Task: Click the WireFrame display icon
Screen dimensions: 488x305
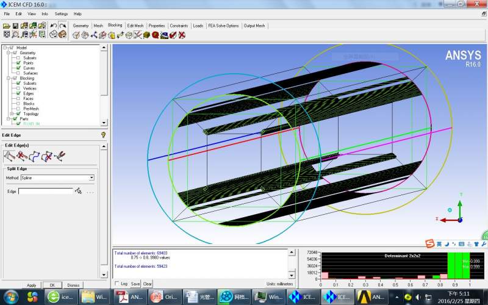Action: coord(54,34)
